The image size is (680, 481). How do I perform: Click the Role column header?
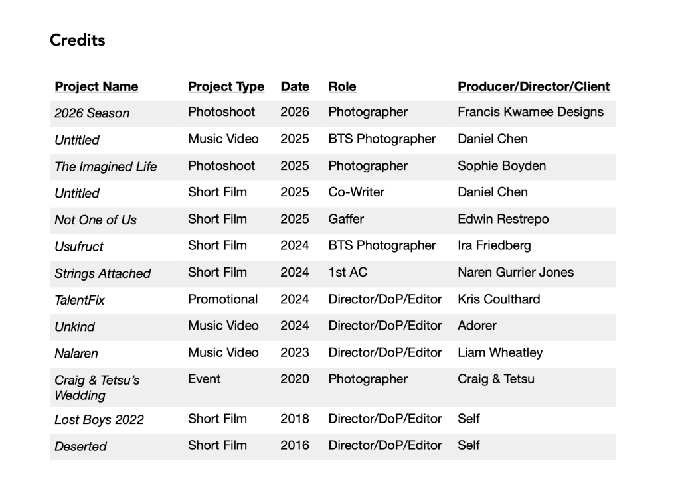tap(342, 86)
